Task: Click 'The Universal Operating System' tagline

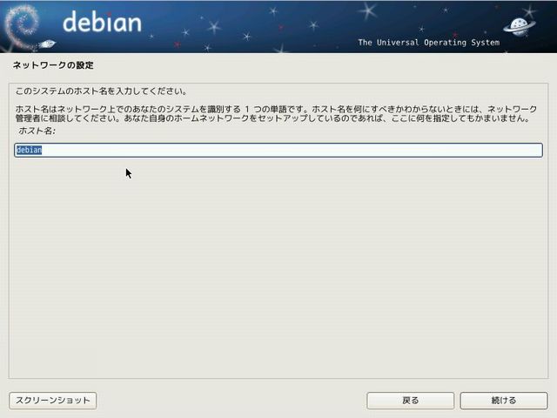Action: (427, 43)
